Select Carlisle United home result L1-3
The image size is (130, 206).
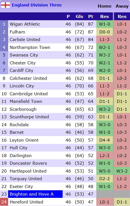click(104, 40)
